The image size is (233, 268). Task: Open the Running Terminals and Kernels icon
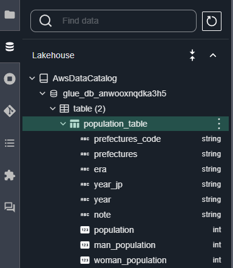coord(10,79)
